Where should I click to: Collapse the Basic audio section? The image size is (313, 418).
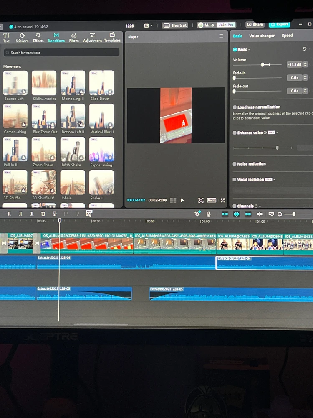[249, 50]
